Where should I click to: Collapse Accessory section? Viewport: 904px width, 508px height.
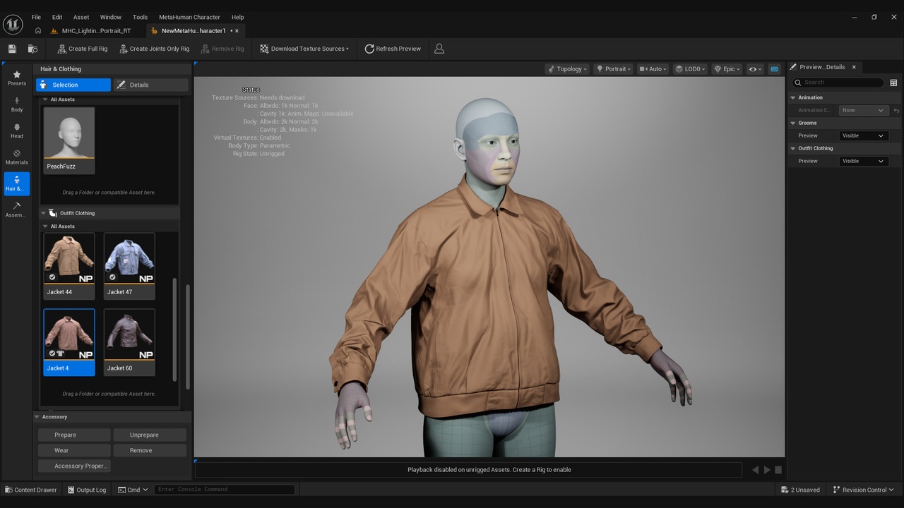pos(37,417)
